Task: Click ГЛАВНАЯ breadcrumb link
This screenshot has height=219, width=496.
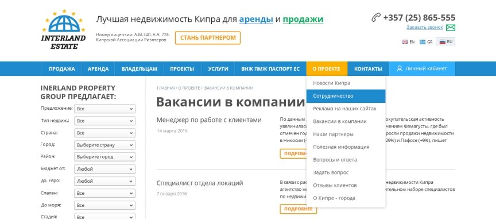Action: coord(166,88)
